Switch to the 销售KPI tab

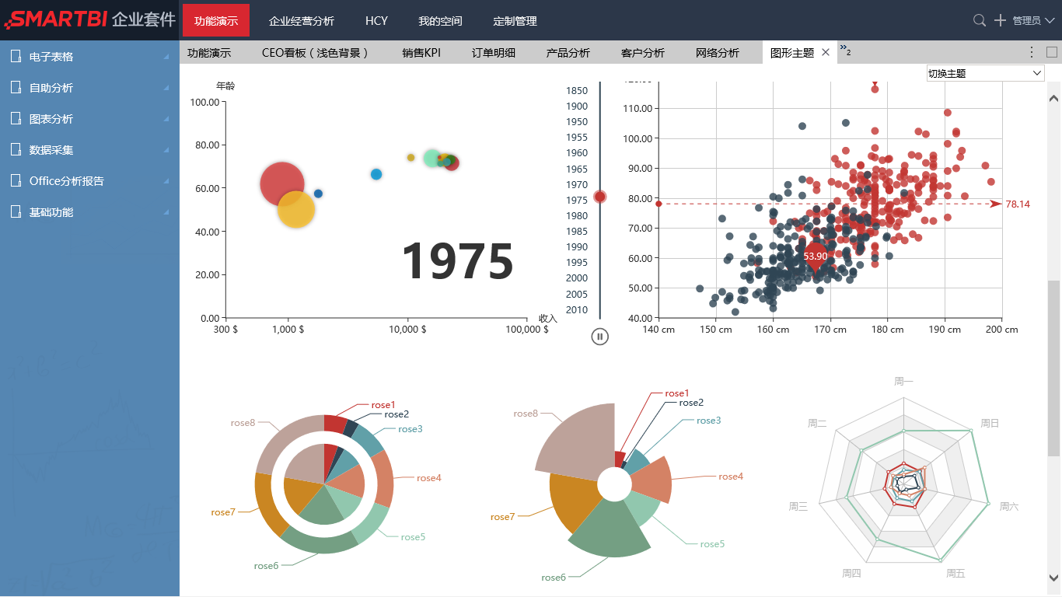point(421,53)
